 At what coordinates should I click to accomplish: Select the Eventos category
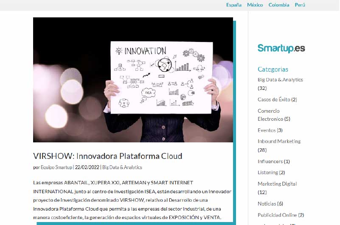[x=267, y=130]
